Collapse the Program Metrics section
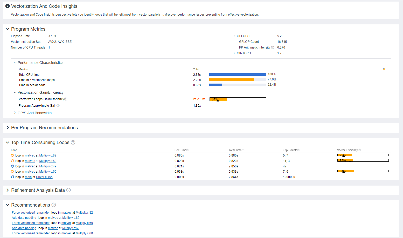The height and width of the screenshot is (238, 403). 8,29
